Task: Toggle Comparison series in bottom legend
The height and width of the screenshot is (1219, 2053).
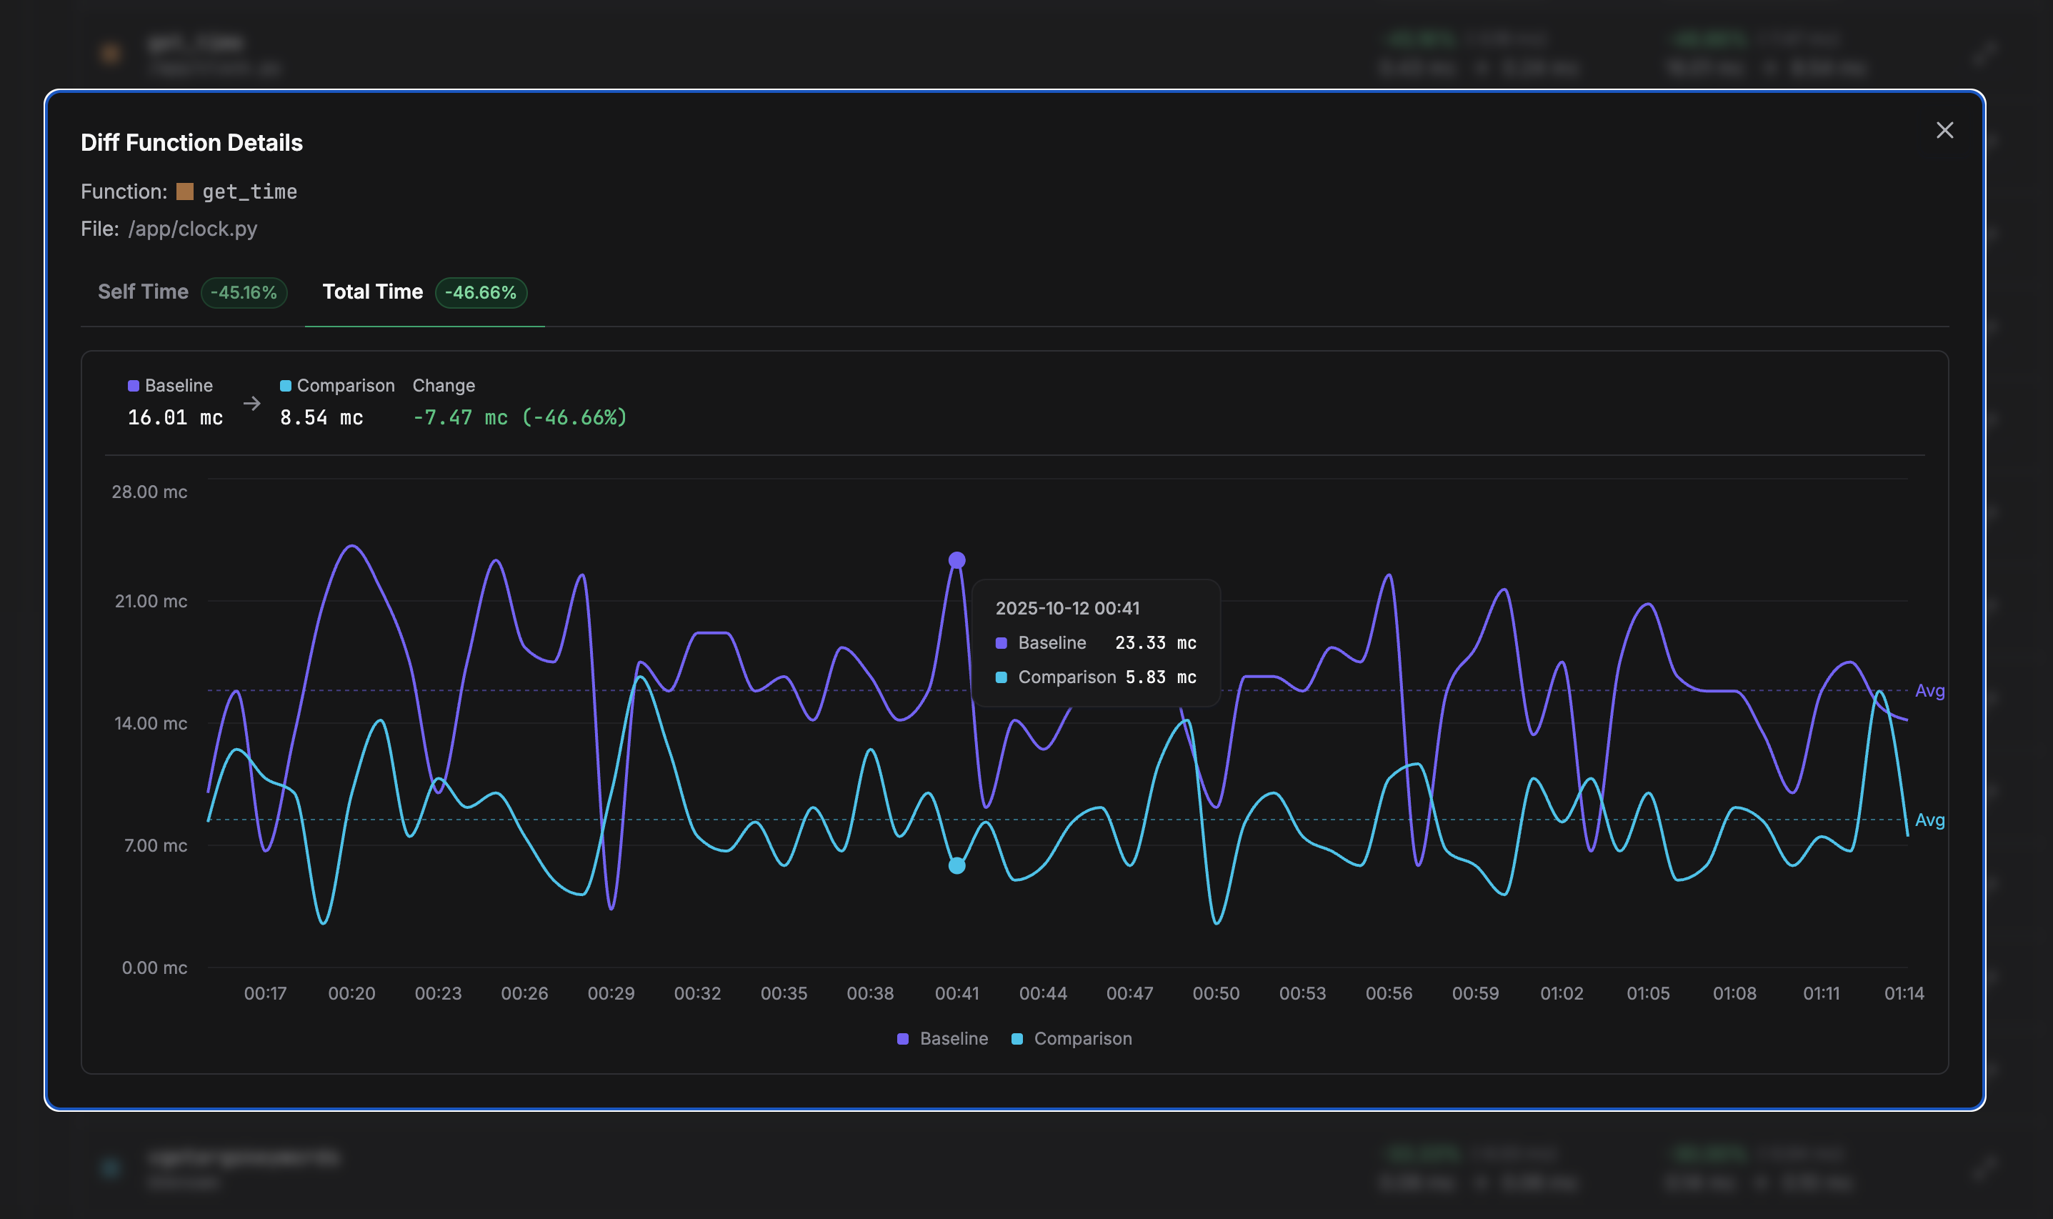Action: tap(1082, 1039)
